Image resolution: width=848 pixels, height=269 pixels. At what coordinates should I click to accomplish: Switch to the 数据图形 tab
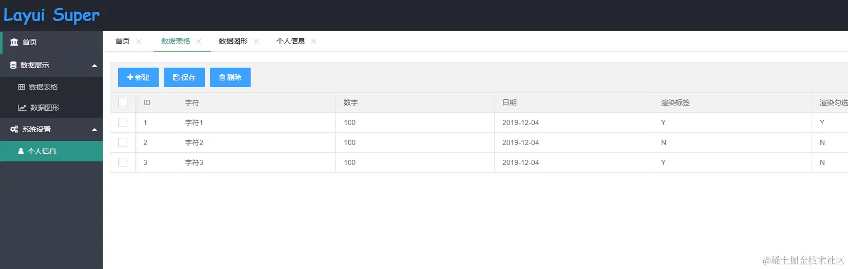pos(233,41)
